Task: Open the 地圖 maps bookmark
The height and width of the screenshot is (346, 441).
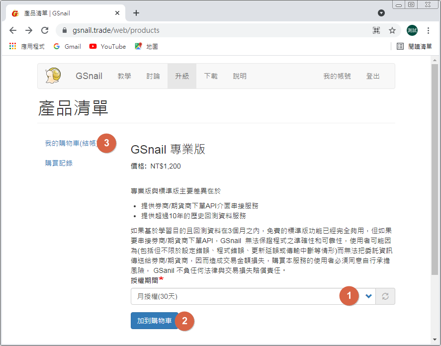Action: click(x=146, y=46)
